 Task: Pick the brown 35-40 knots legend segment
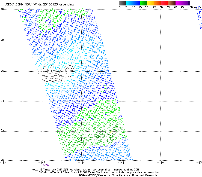172,3
